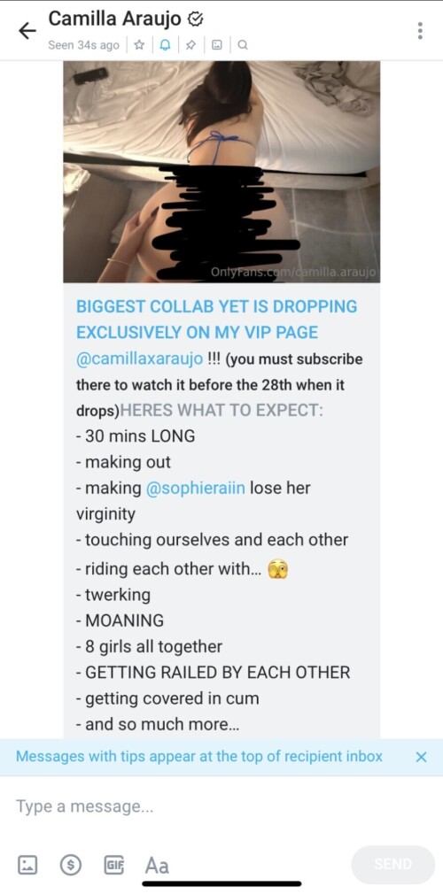Search within conversation using the magnifier icon
Image resolution: width=443 pixels, height=894 pixels.
pos(243,46)
